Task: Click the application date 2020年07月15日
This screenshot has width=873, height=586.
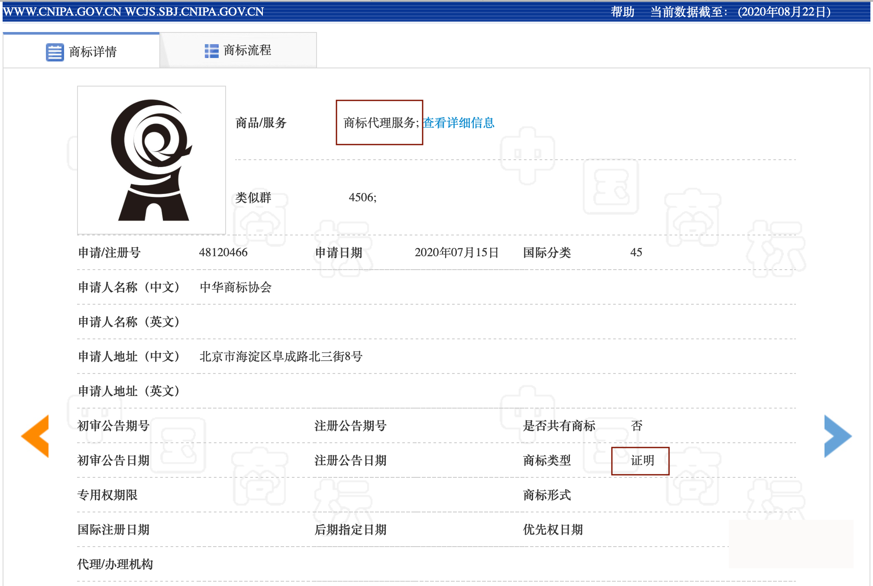Action: (x=456, y=252)
